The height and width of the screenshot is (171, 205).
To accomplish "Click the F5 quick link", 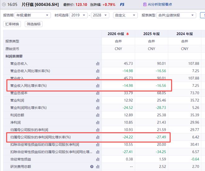I will (122, 5).
